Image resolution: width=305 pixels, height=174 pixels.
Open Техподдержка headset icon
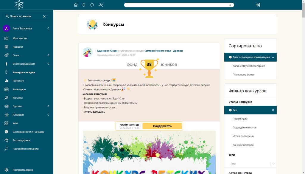(x=7, y=140)
